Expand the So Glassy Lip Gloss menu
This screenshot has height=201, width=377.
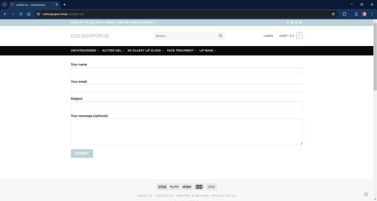point(145,51)
